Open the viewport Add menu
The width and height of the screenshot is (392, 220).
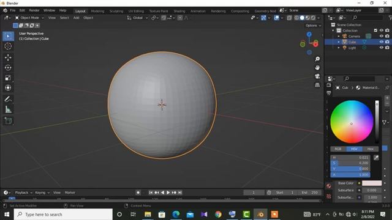[76, 18]
